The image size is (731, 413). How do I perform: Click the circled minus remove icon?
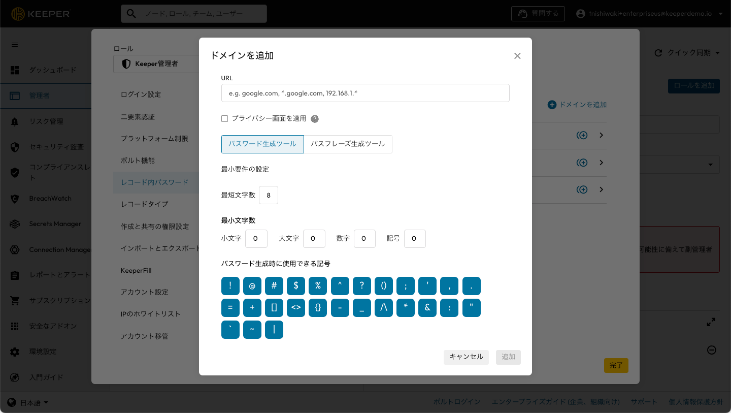pos(712,350)
